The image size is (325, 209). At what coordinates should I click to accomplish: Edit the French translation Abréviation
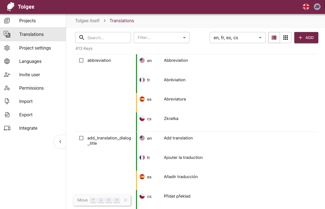coord(175,80)
